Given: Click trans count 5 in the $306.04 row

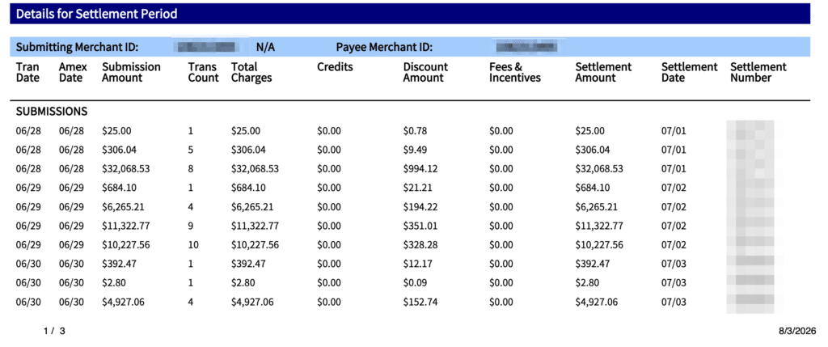Looking at the screenshot, I should [x=191, y=150].
